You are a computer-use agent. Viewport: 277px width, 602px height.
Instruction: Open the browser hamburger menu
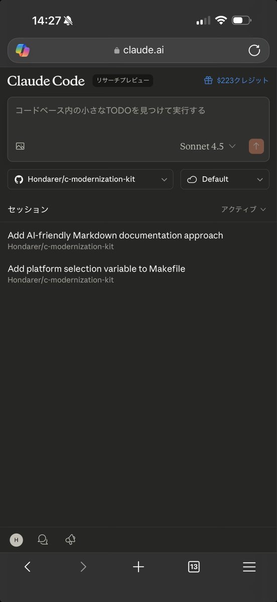(249, 567)
